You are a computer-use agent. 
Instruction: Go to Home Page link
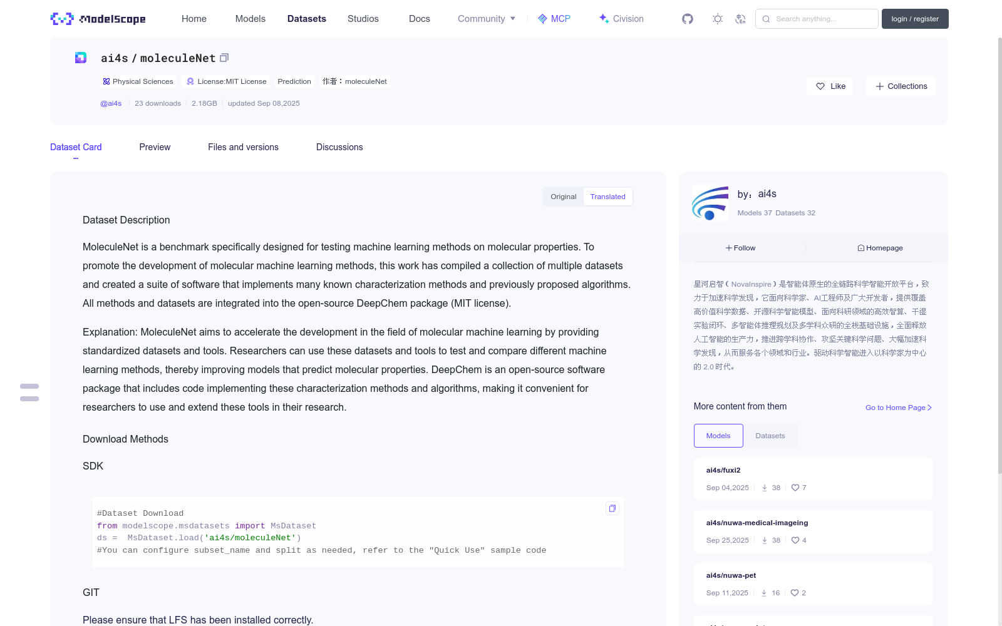899,408
